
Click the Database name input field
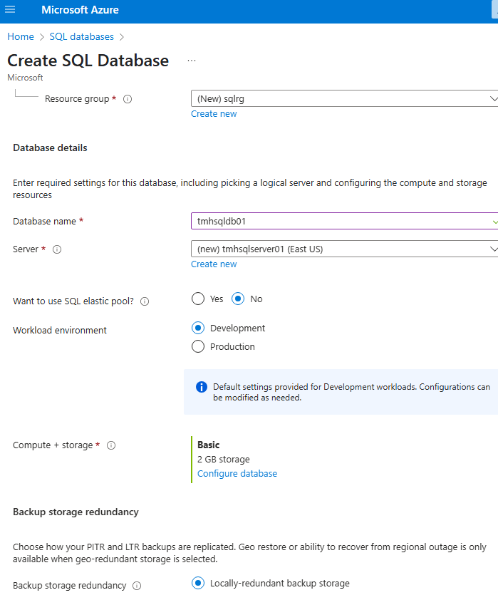pyautogui.click(x=342, y=222)
